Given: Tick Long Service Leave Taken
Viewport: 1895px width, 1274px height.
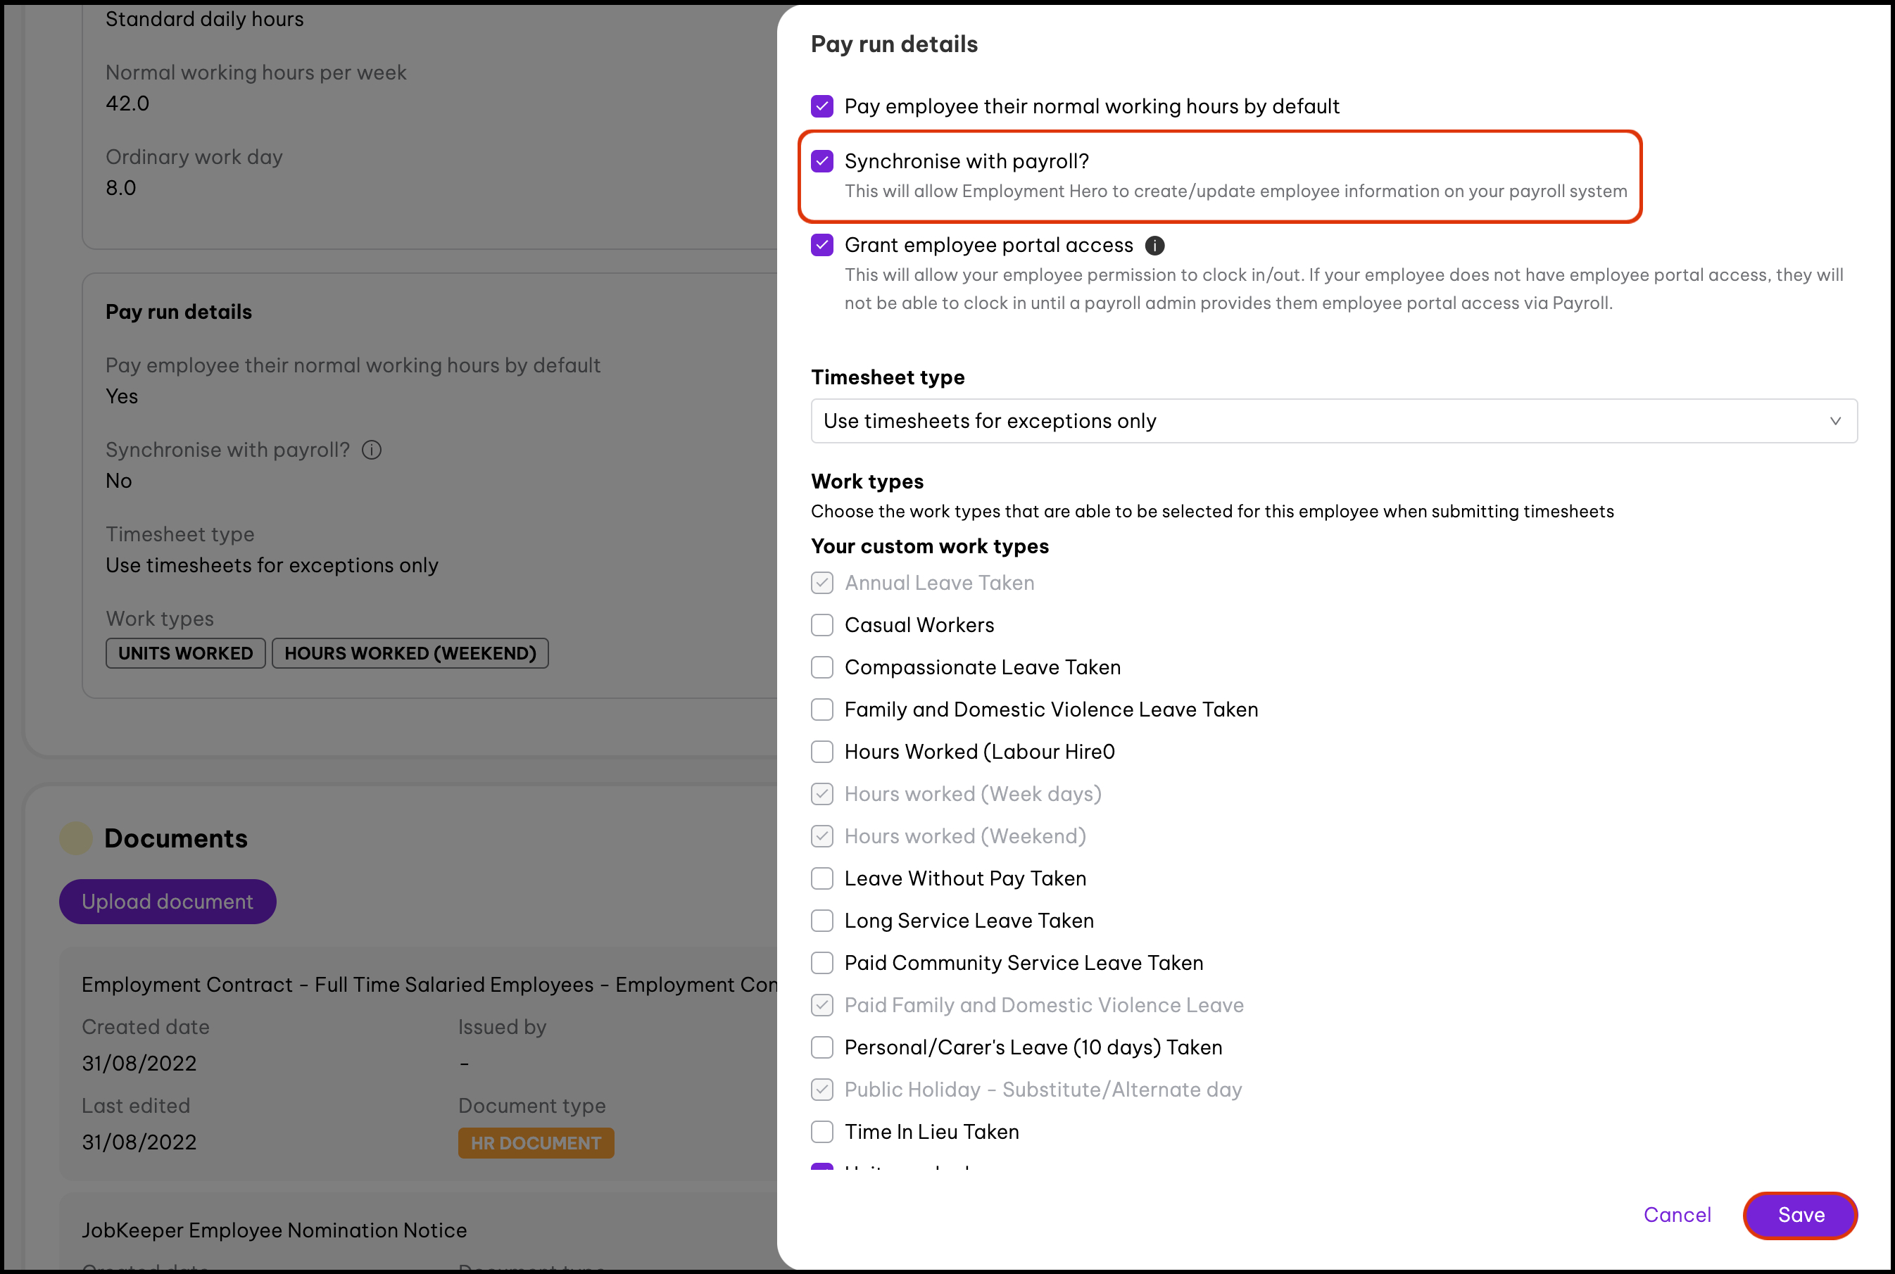Looking at the screenshot, I should tap(821, 921).
